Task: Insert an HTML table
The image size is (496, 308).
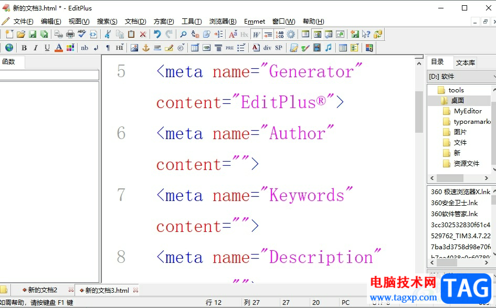Action: [195, 48]
